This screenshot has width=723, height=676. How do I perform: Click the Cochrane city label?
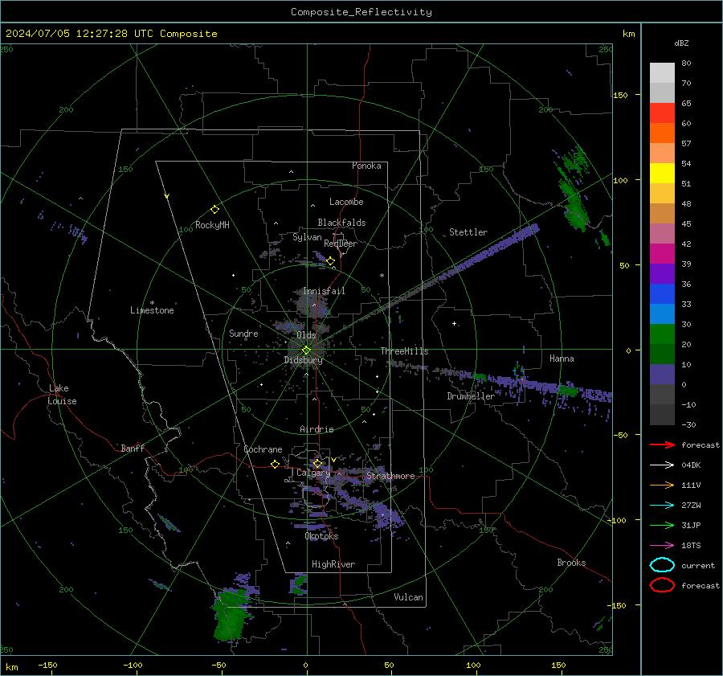(263, 449)
